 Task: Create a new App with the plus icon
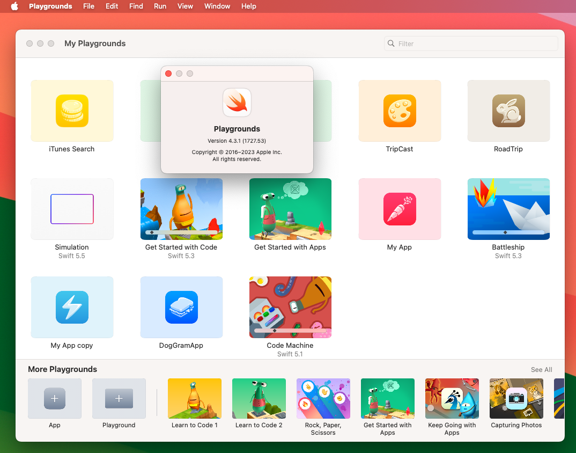tap(54, 399)
